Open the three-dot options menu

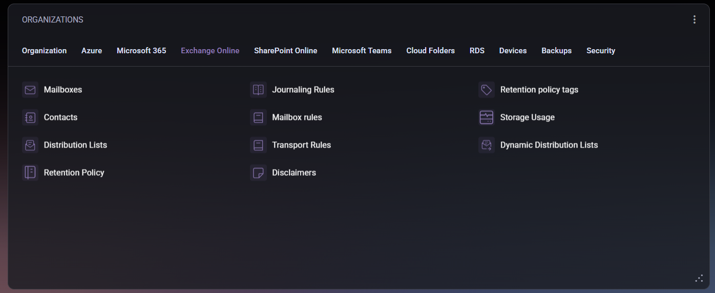(x=695, y=19)
